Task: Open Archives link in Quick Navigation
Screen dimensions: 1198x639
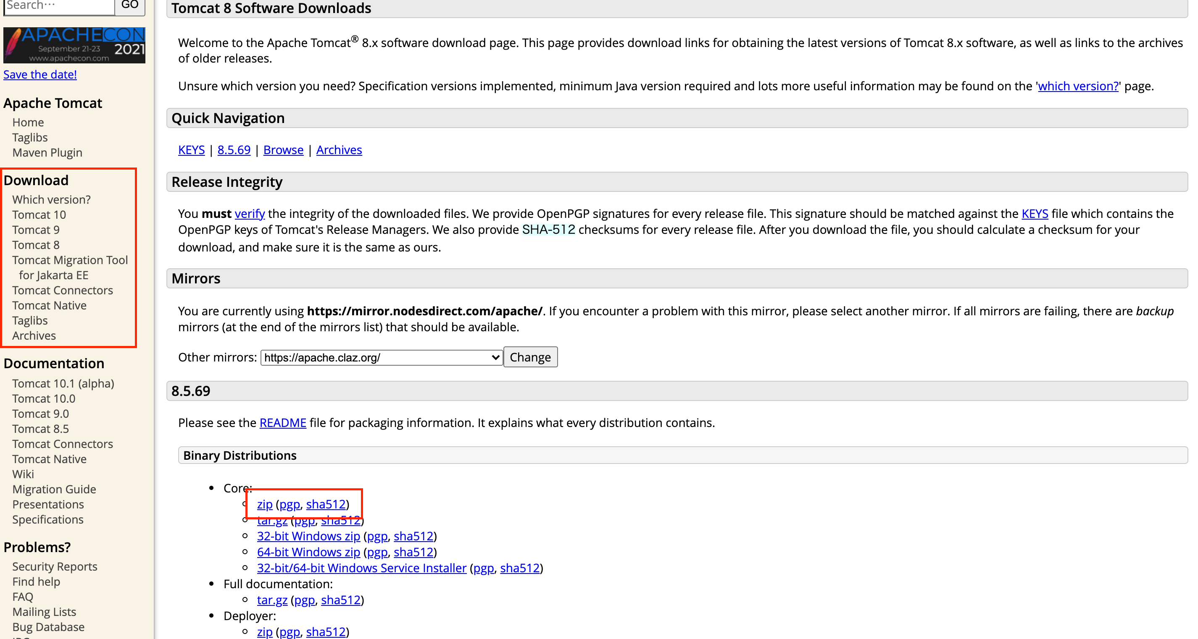Action: tap(339, 149)
